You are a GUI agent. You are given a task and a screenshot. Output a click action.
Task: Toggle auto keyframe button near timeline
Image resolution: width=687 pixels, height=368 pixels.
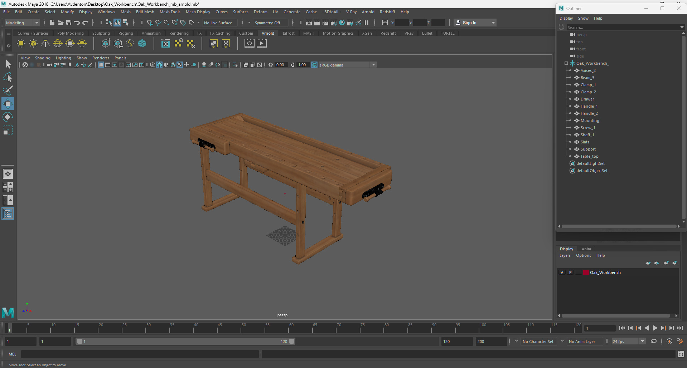(x=669, y=341)
